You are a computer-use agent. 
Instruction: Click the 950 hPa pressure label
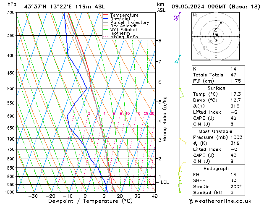pyautogui.click(x=12, y=184)
